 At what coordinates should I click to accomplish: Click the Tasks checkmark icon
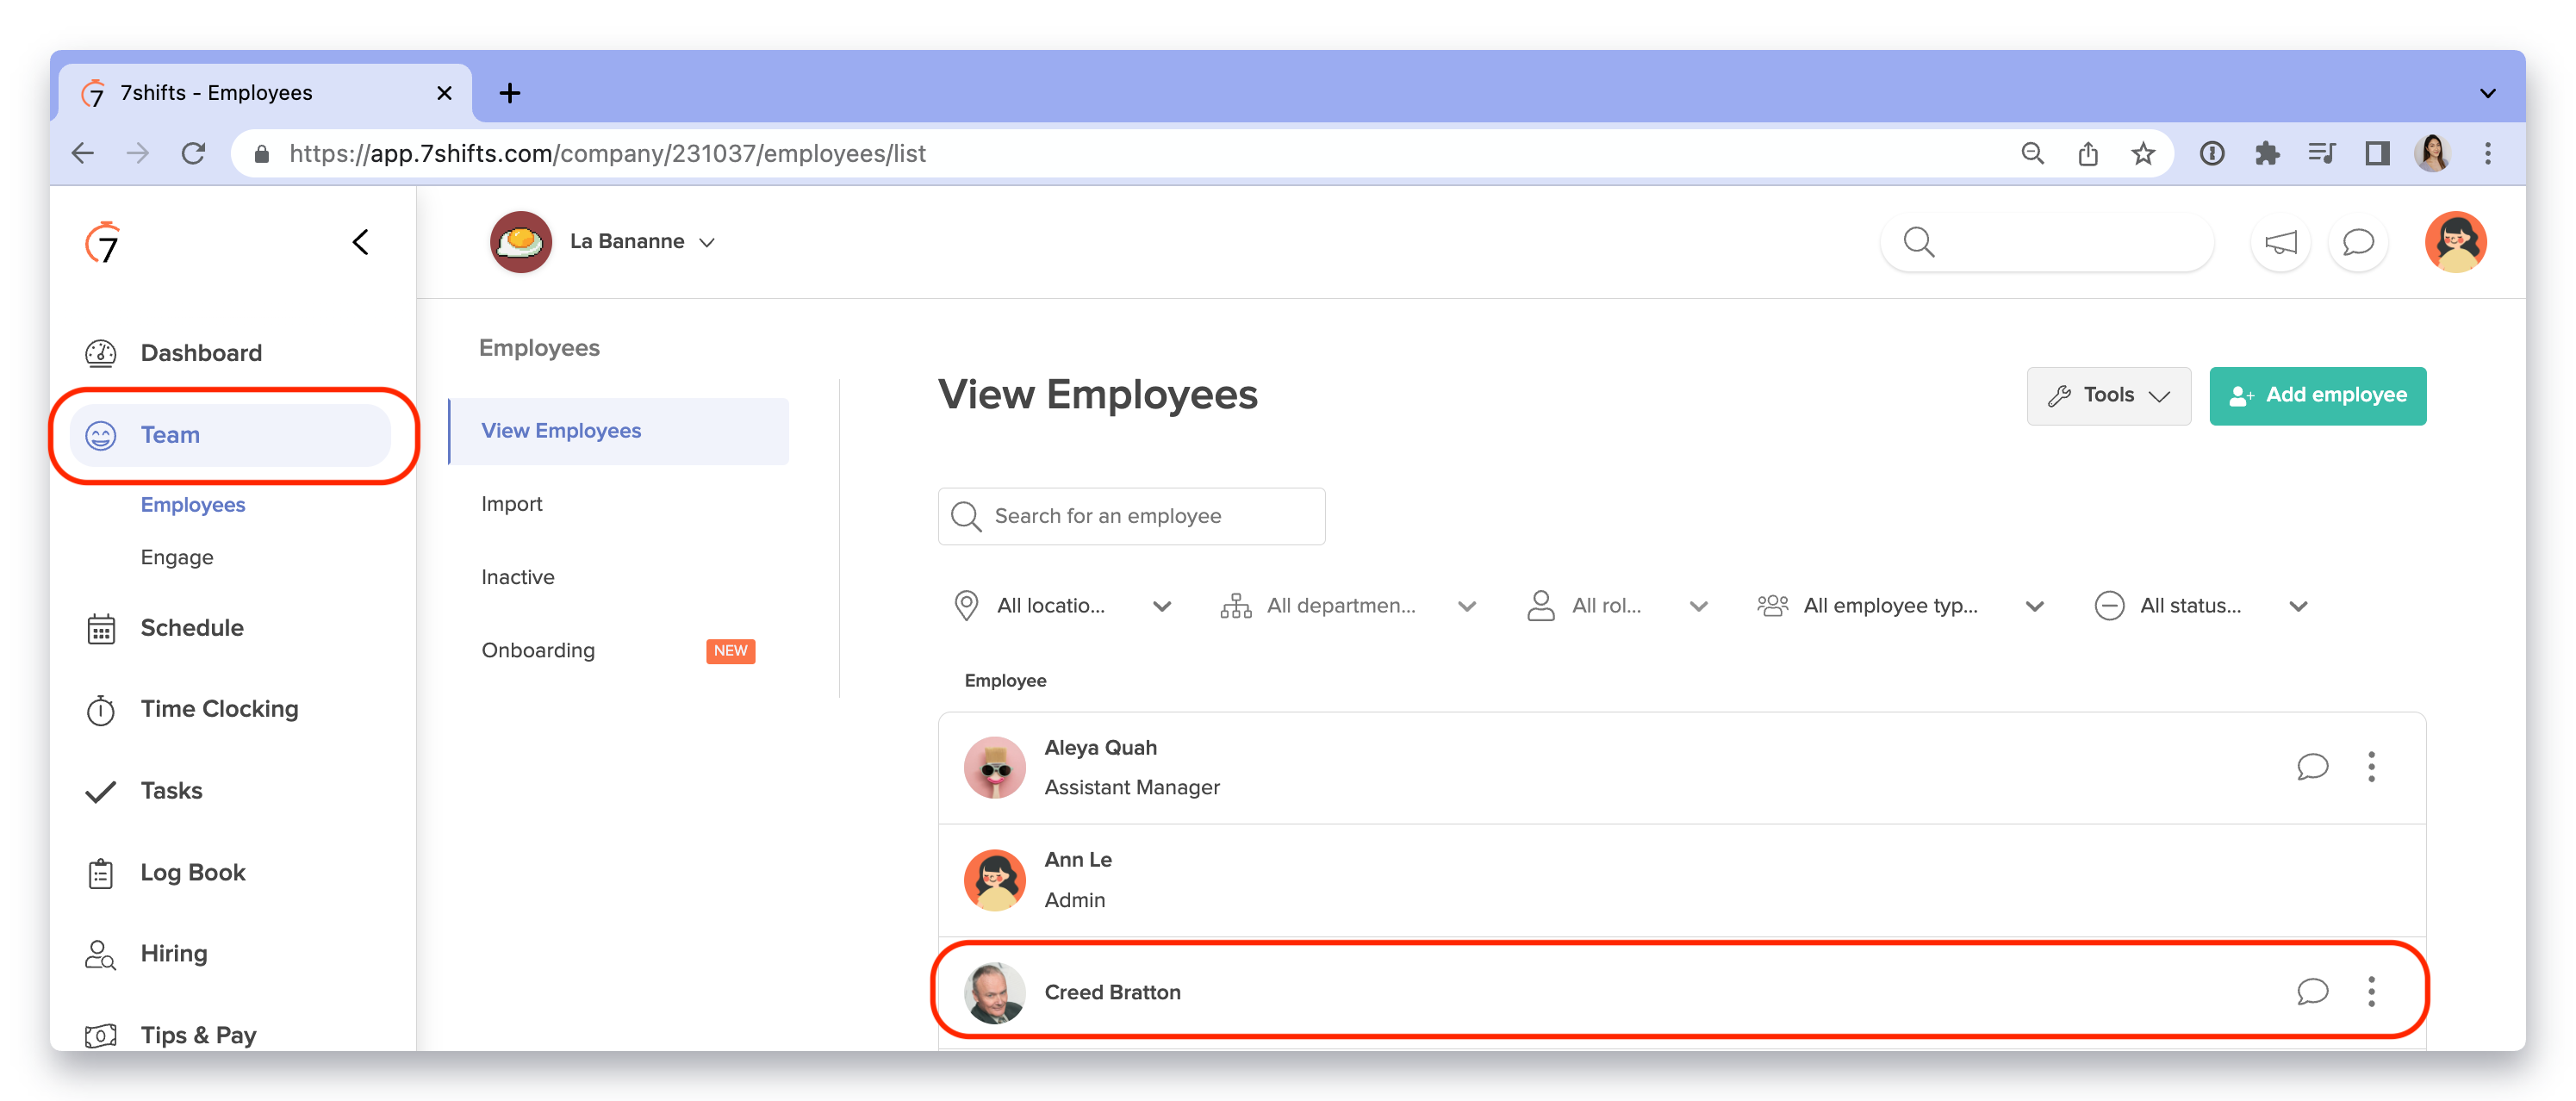101,791
